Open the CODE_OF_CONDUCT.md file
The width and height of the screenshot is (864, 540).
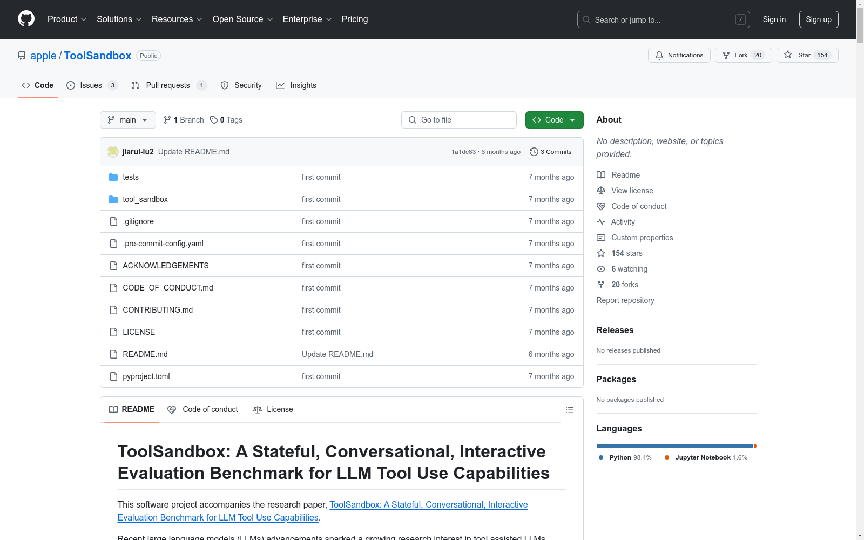coord(168,288)
